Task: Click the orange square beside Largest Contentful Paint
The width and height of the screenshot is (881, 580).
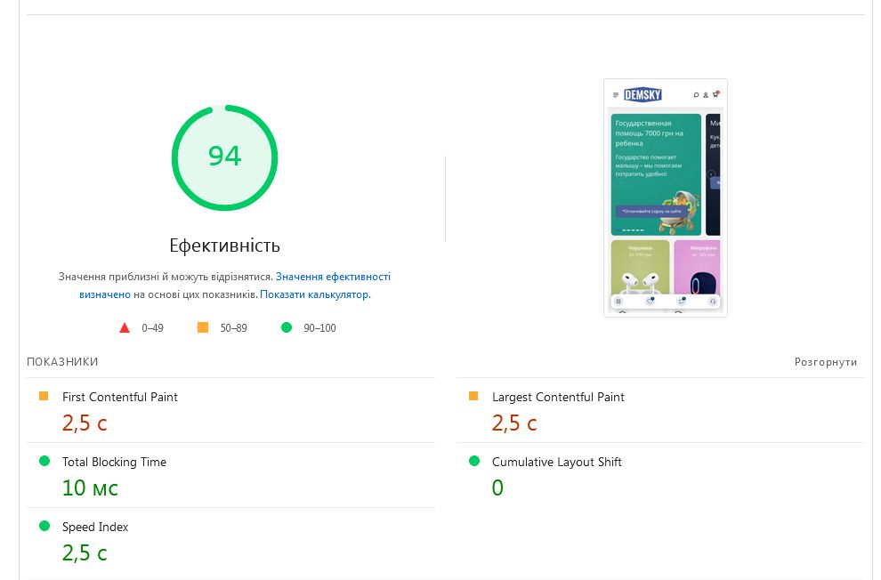Action: coord(473,396)
